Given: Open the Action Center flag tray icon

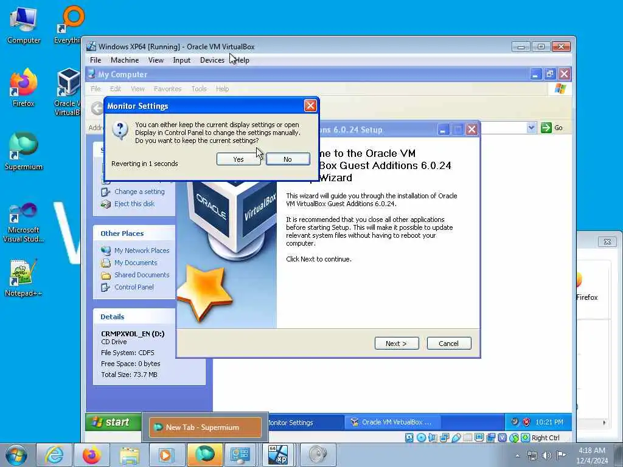Looking at the screenshot, I should (561, 455).
